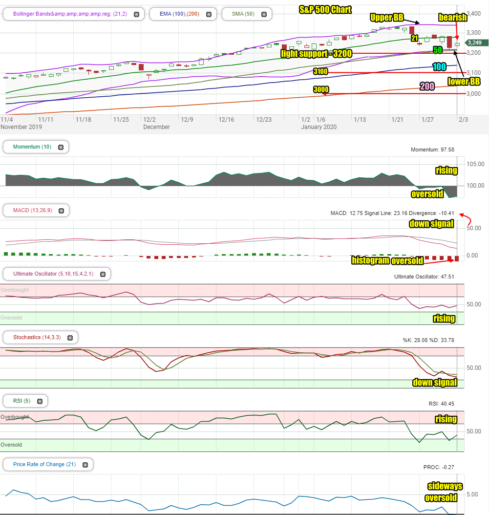
Task: Open Bollinger Bands indicator settings label
Action: [x=70, y=14]
